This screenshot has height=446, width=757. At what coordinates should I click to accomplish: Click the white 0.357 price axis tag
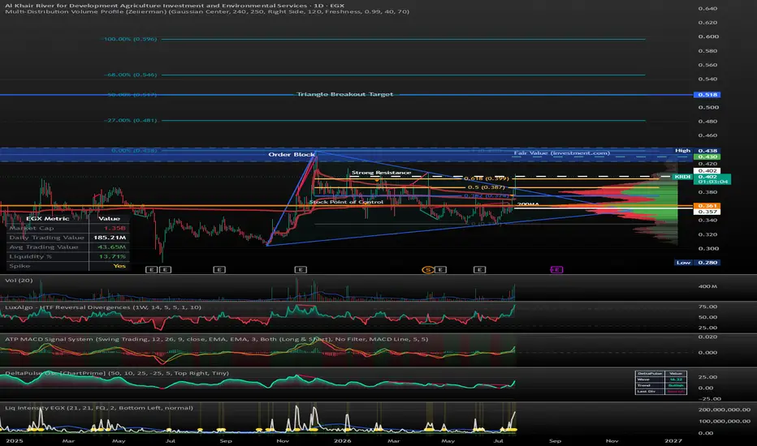tap(707, 212)
